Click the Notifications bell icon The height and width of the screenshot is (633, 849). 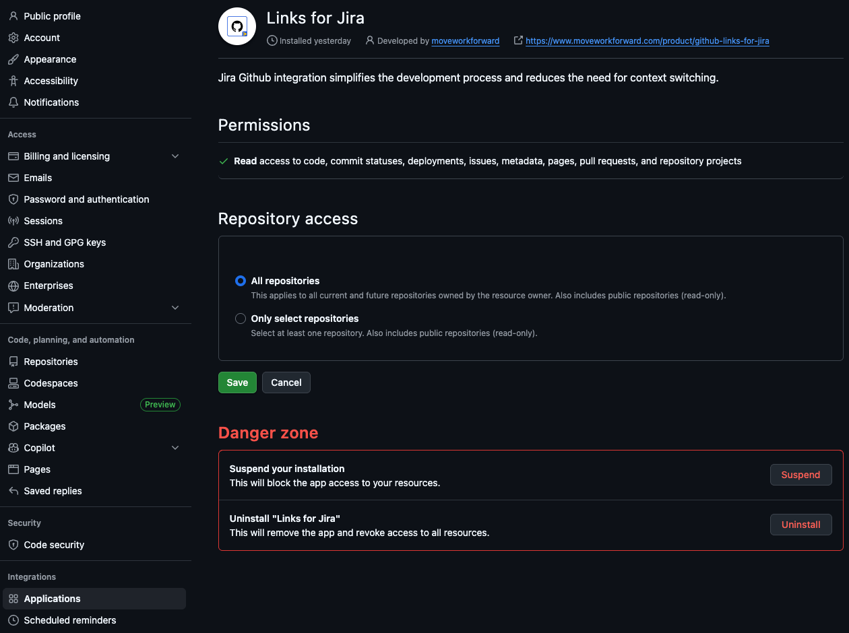[x=13, y=102]
